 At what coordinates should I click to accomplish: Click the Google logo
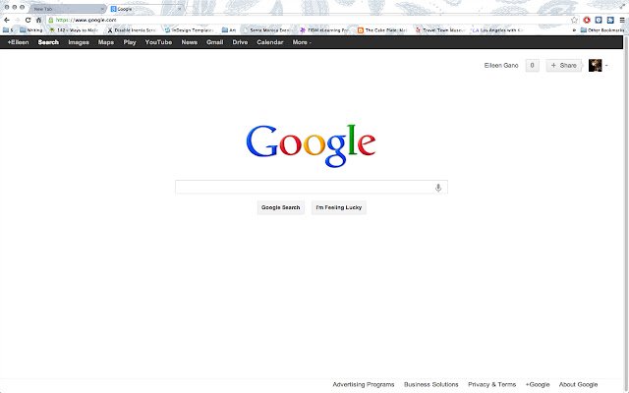tap(311, 145)
